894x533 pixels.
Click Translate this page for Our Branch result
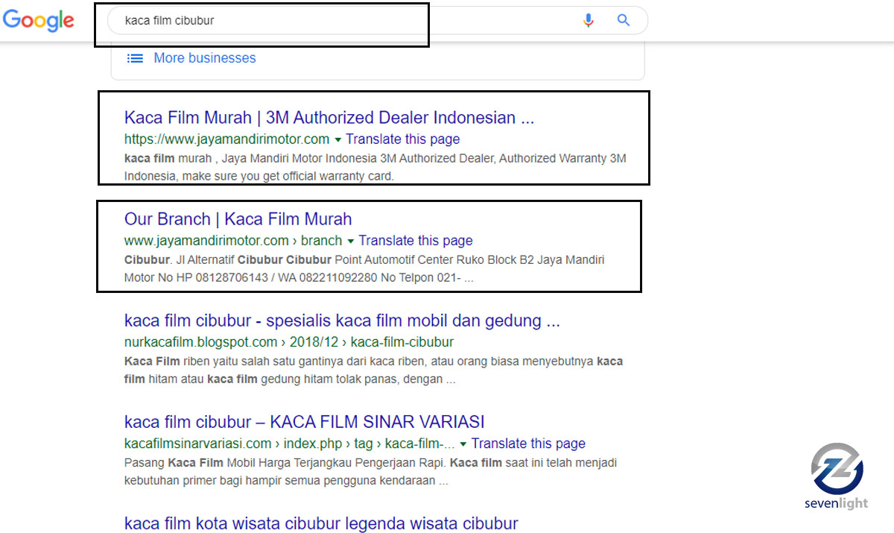click(x=416, y=241)
